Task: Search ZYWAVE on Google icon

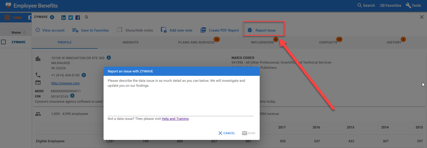Action: point(86,17)
